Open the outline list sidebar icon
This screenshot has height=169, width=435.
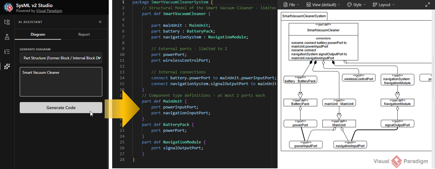(7, 52)
